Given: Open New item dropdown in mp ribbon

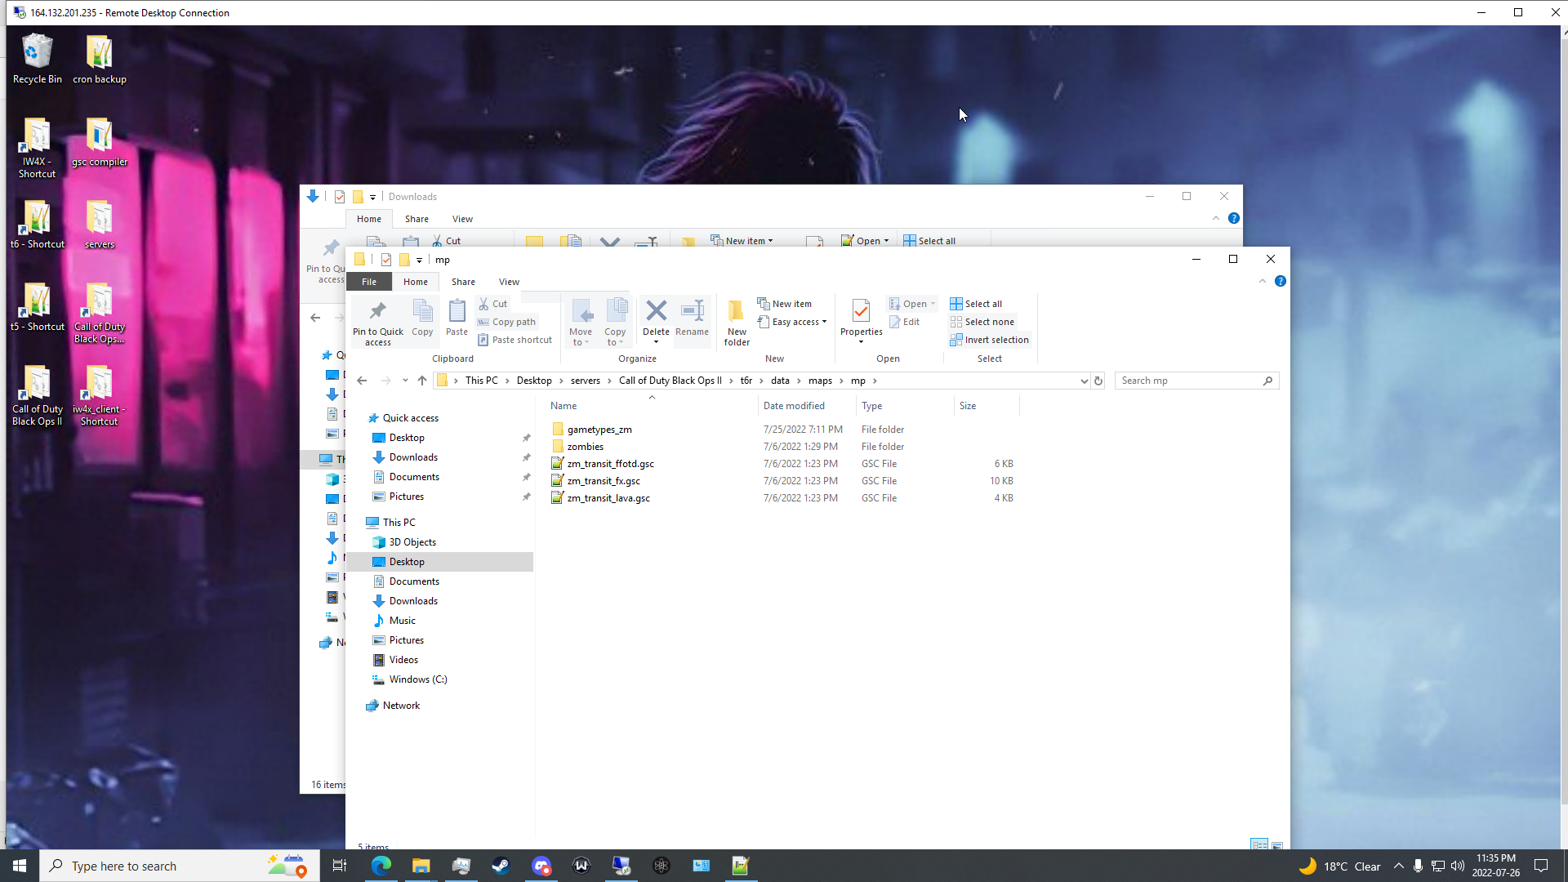Looking at the screenshot, I should coord(785,304).
